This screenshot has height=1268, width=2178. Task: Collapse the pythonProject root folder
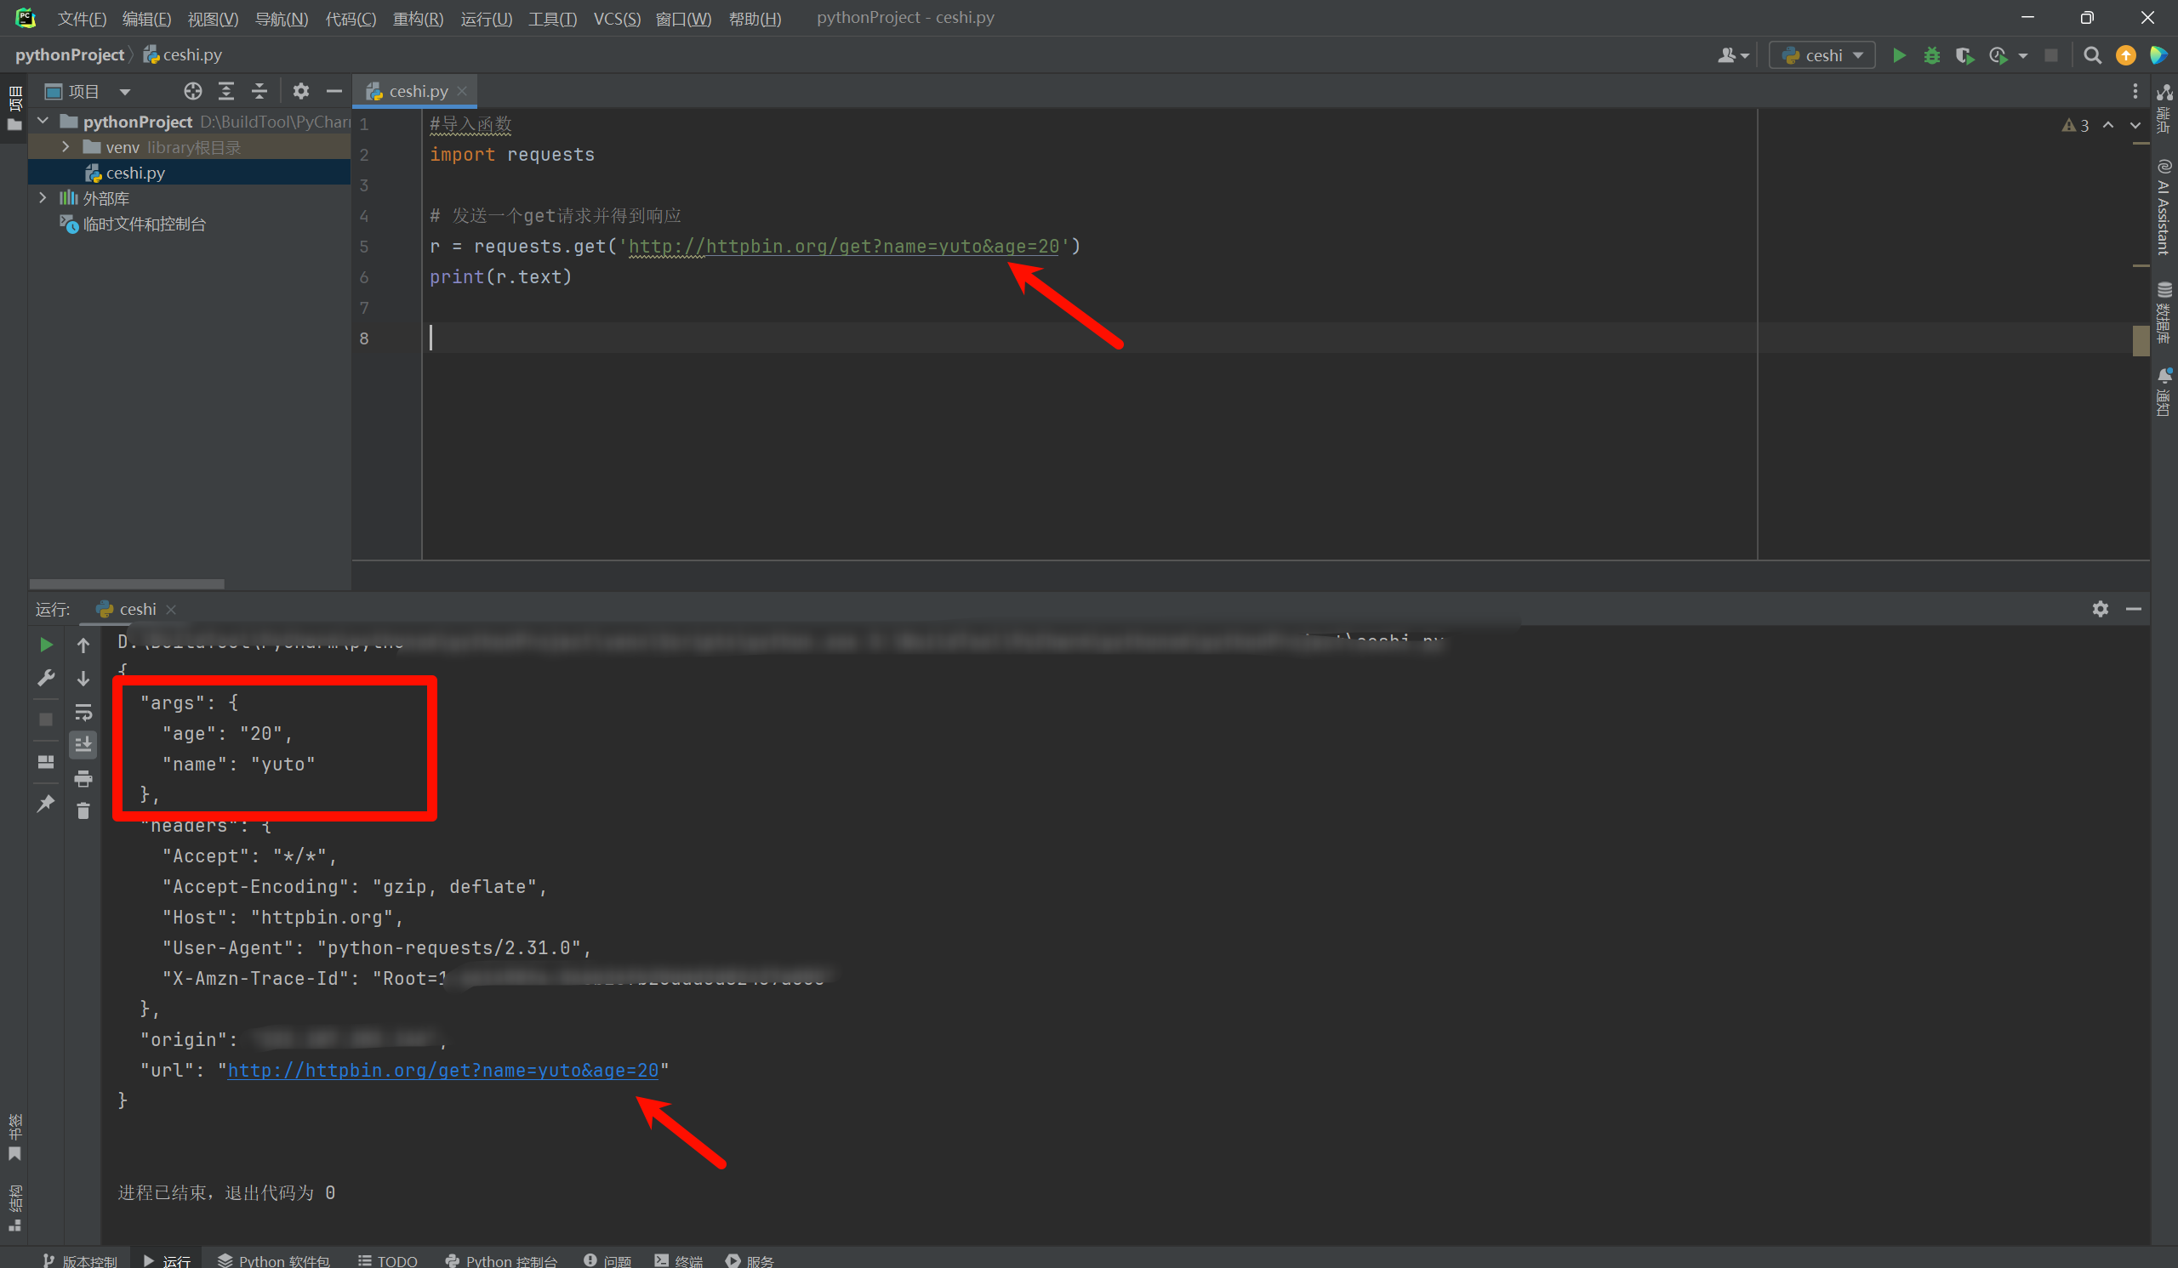[x=43, y=121]
